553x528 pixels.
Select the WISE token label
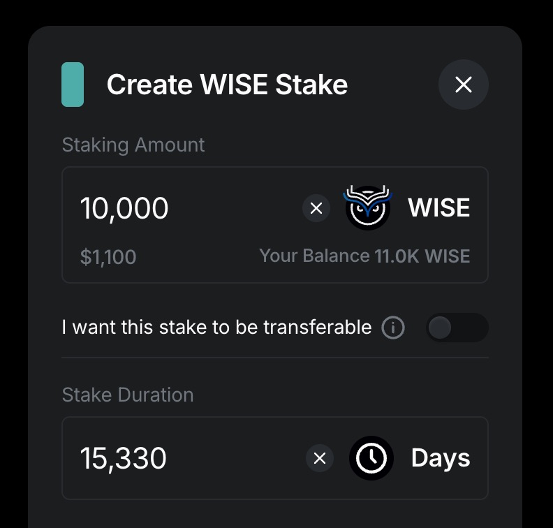[x=438, y=208]
